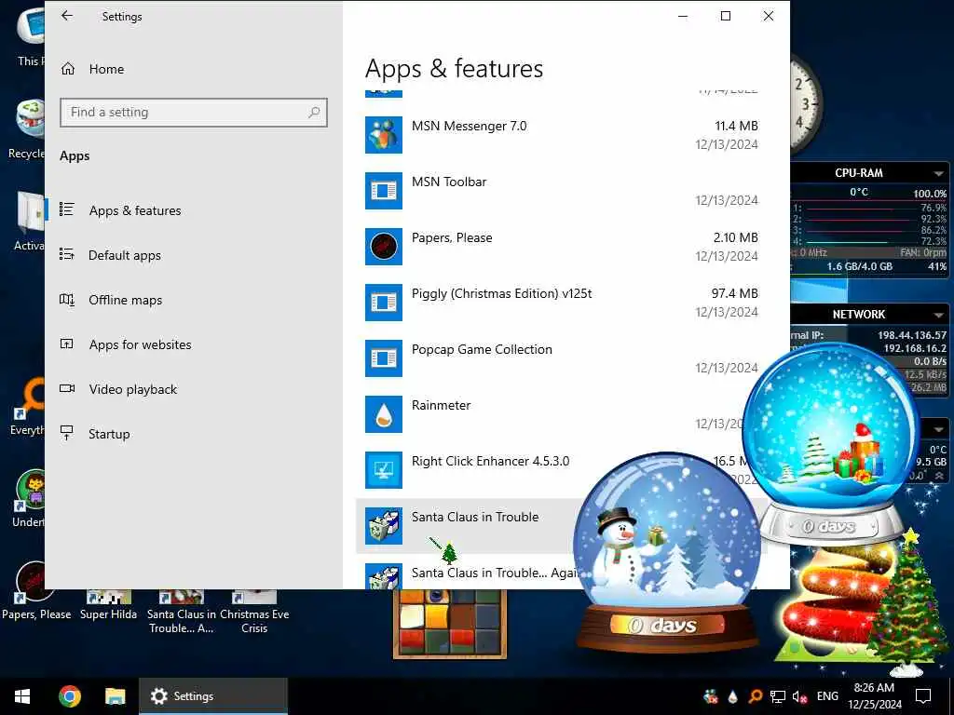
Task: Click the analog clock desktop gadget
Action: click(x=807, y=103)
